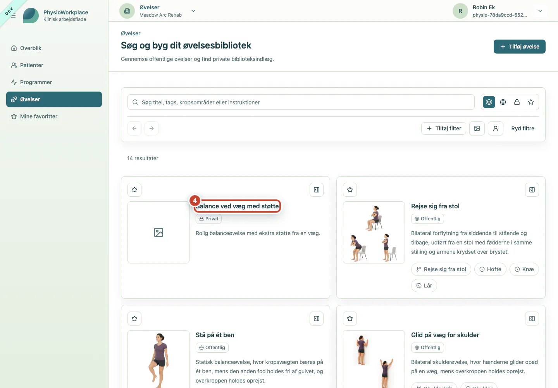The height and width of the screenshot is (388, 558).
Task: Favorite the Glid på væg for skulder exercise
Action: [350, 319]
